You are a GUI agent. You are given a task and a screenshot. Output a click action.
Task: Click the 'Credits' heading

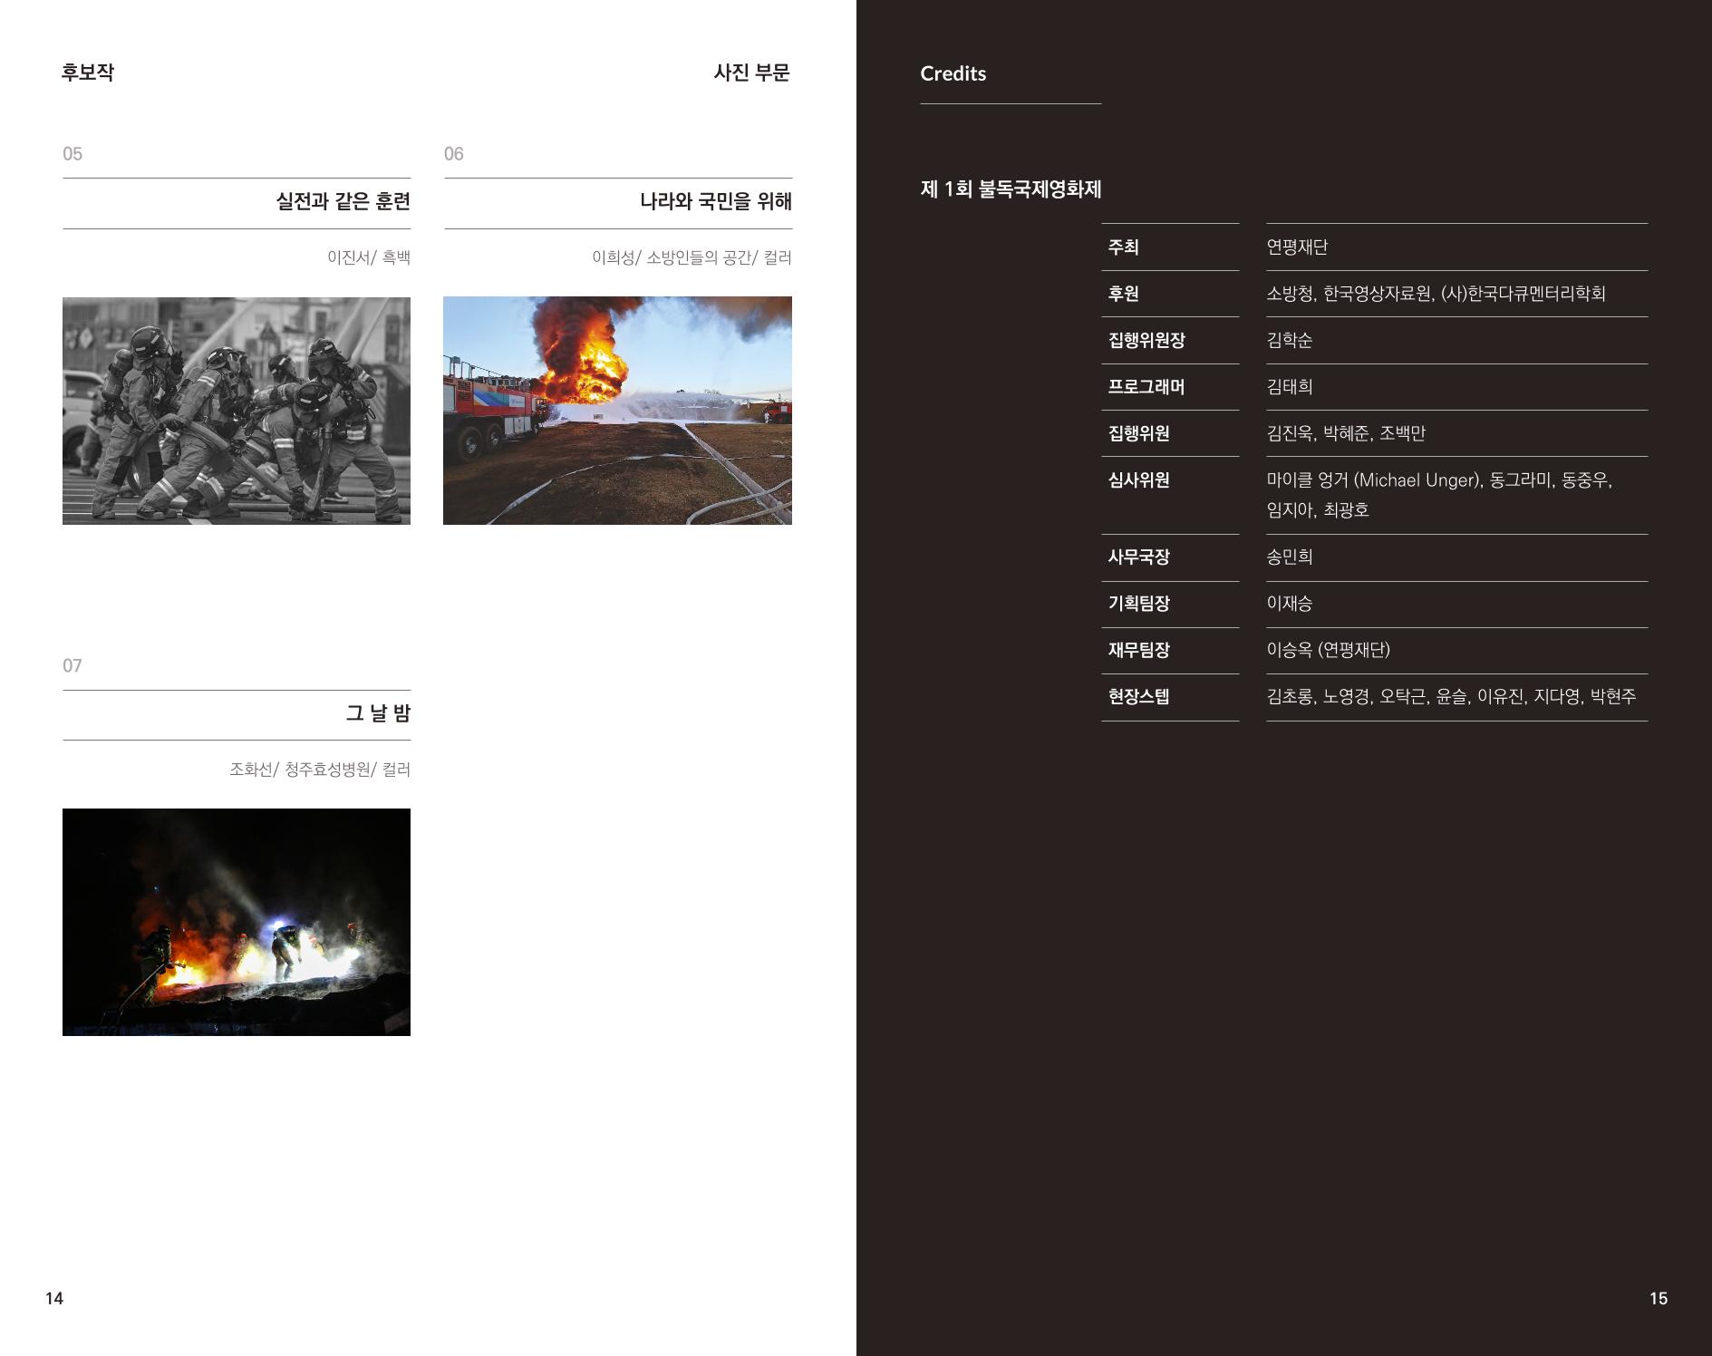tap(953, 73)
